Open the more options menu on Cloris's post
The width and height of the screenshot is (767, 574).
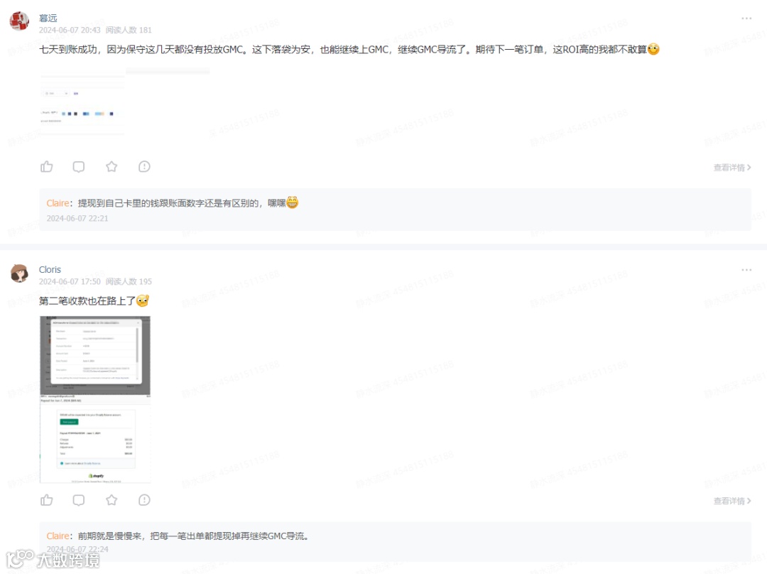point(746,269)
